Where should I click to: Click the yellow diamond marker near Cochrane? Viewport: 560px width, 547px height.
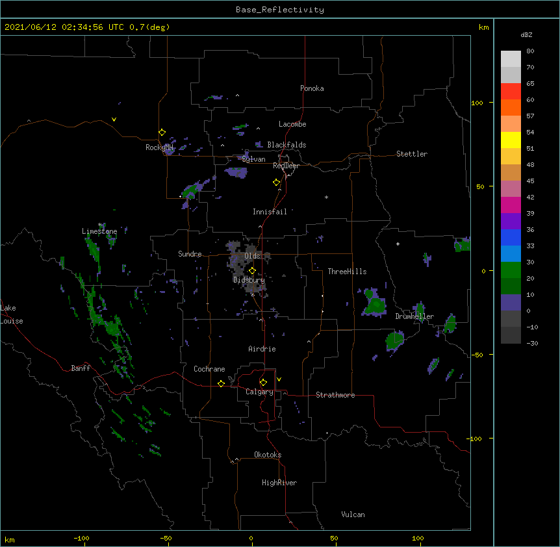point(221,383)
